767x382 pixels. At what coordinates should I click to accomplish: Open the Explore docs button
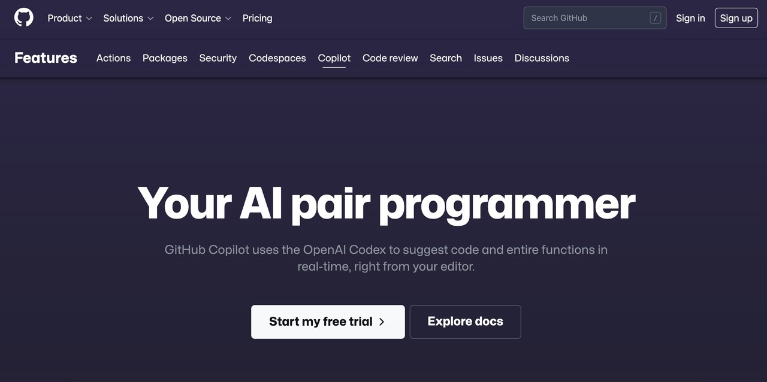click(465, 322)
